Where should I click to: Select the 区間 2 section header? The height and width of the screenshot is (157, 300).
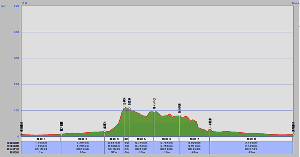tap(82, 139)
